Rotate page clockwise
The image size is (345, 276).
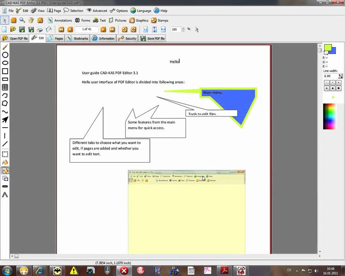point(133,29)
